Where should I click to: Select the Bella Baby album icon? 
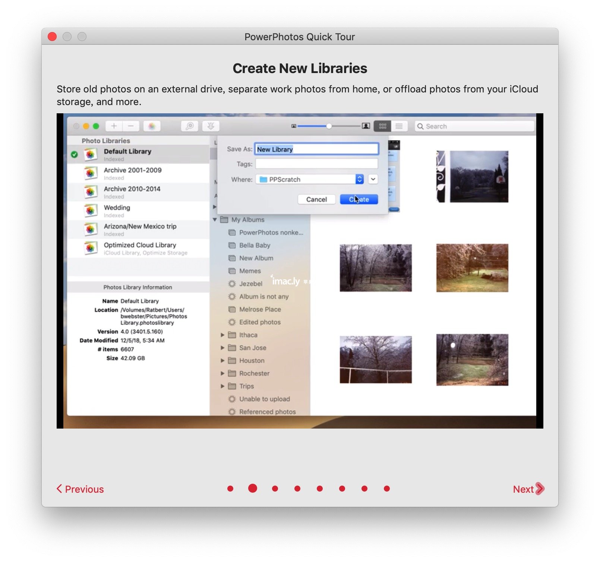click(x=232, y=245)
